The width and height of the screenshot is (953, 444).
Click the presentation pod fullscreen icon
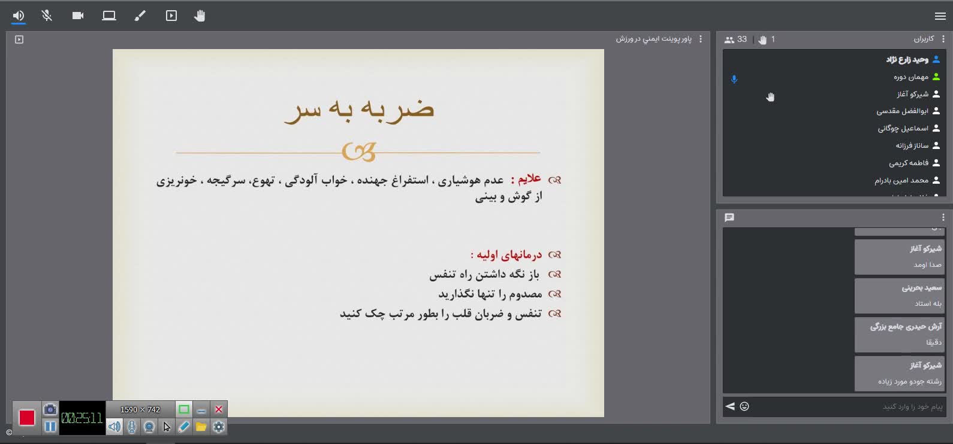pos(19,39)
